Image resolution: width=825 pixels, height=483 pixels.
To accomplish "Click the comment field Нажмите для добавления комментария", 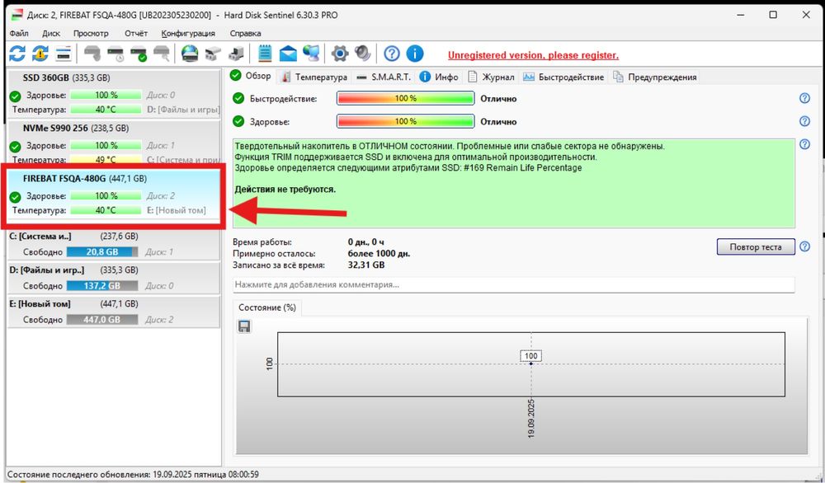I will click(513, 284).
